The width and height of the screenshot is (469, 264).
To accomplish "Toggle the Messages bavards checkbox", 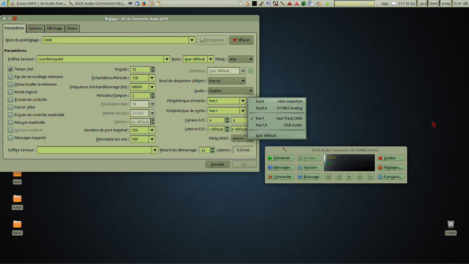I will pos(11,138).
